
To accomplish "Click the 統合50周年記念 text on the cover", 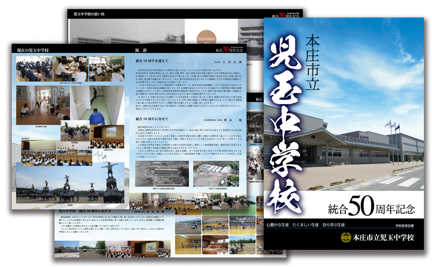I will click(x=371, y=206).
